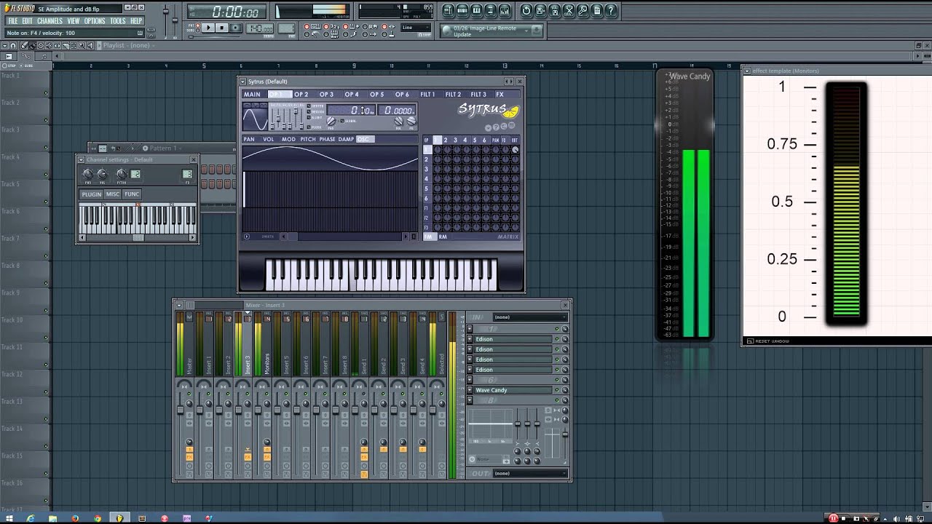Screen dimensions: 932x524
Task: Click the Master track volume fader
Action: 181,410
